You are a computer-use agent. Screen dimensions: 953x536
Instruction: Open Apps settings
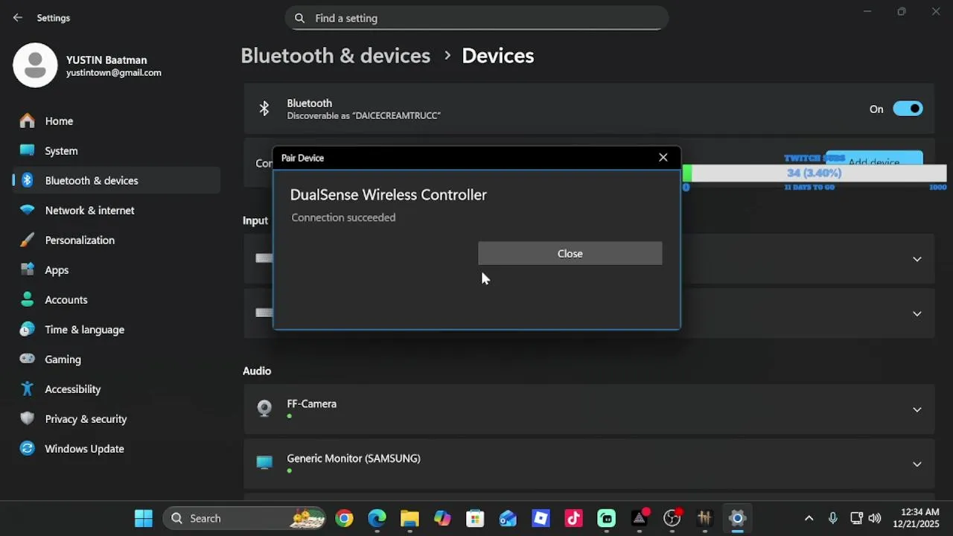click(x=116, y=269)
